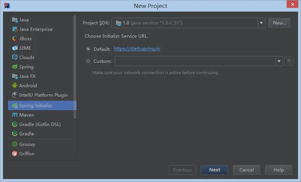Select the J2ME list entry

tap(40, 48)
